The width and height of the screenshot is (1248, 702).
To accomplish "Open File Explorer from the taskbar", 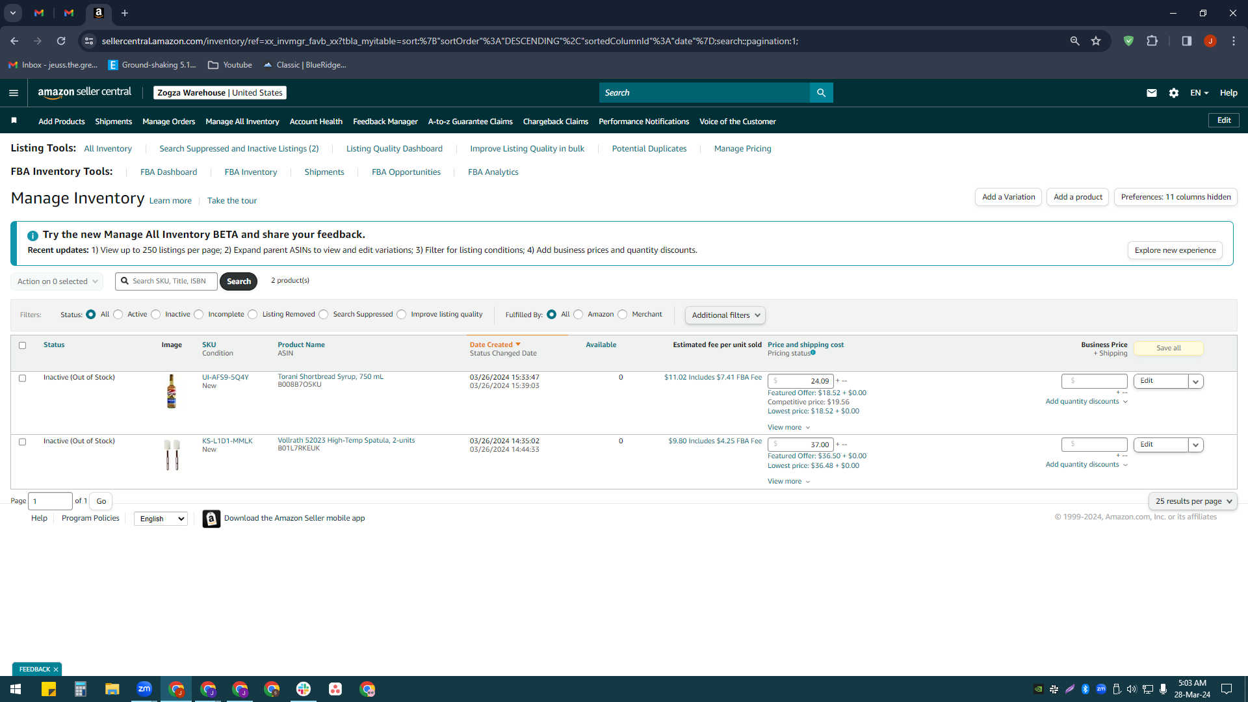I will (x=112, y=689).
